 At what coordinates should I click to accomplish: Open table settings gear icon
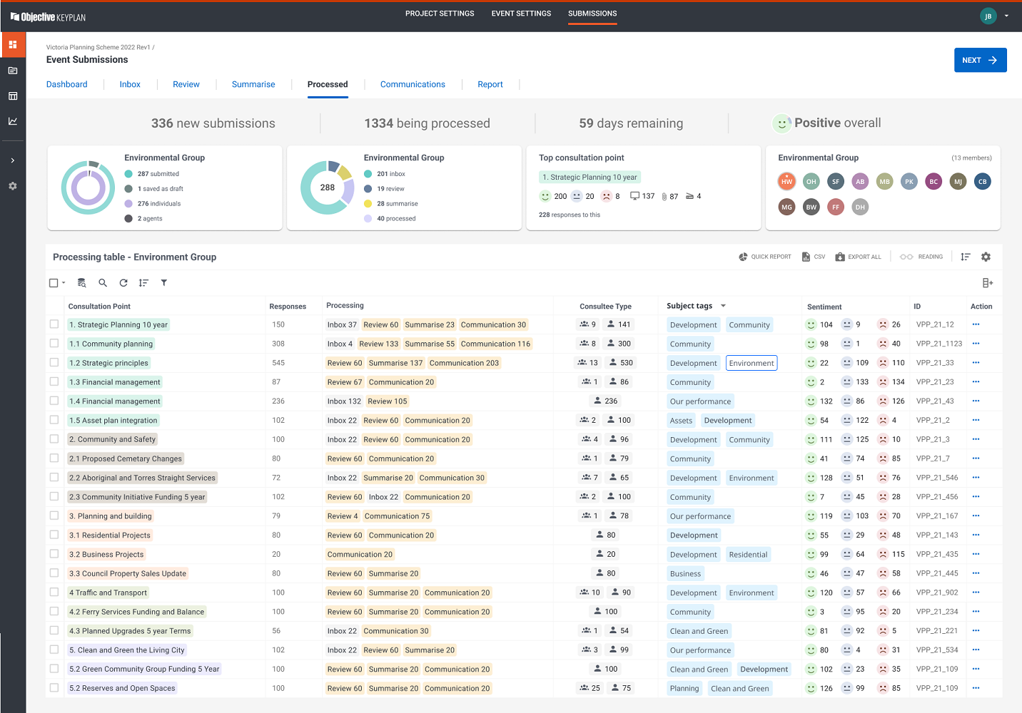click(986, 257)
